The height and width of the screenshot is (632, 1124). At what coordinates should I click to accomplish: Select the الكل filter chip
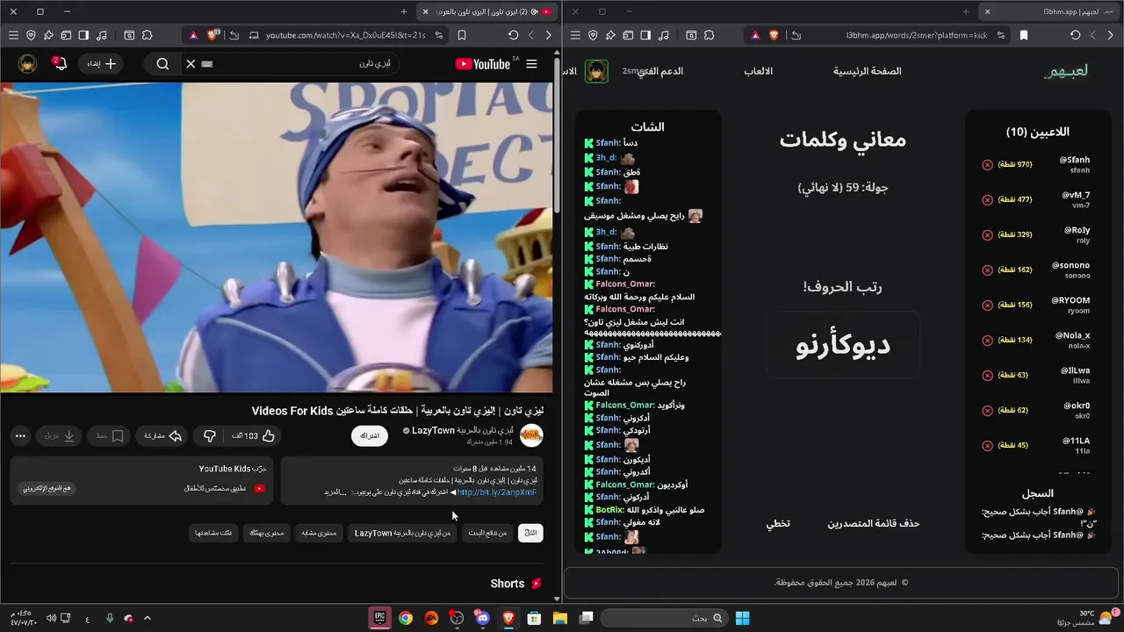coord(530,533)
